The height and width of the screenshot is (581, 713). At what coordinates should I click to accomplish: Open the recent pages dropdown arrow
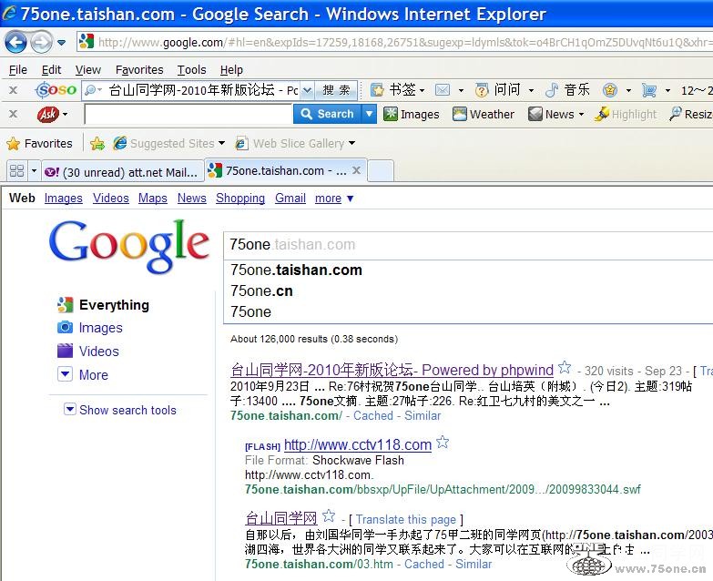(61, 43)
